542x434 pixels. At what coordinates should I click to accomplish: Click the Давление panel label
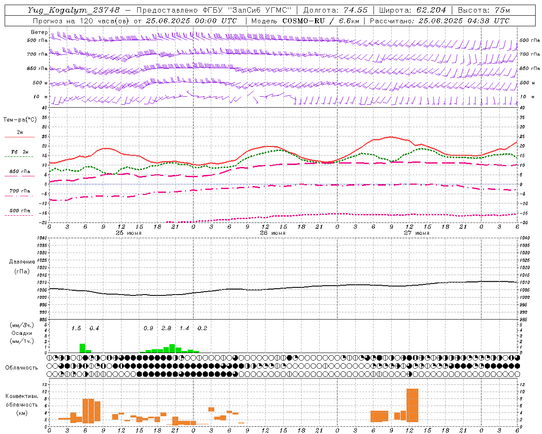point(22,262)
